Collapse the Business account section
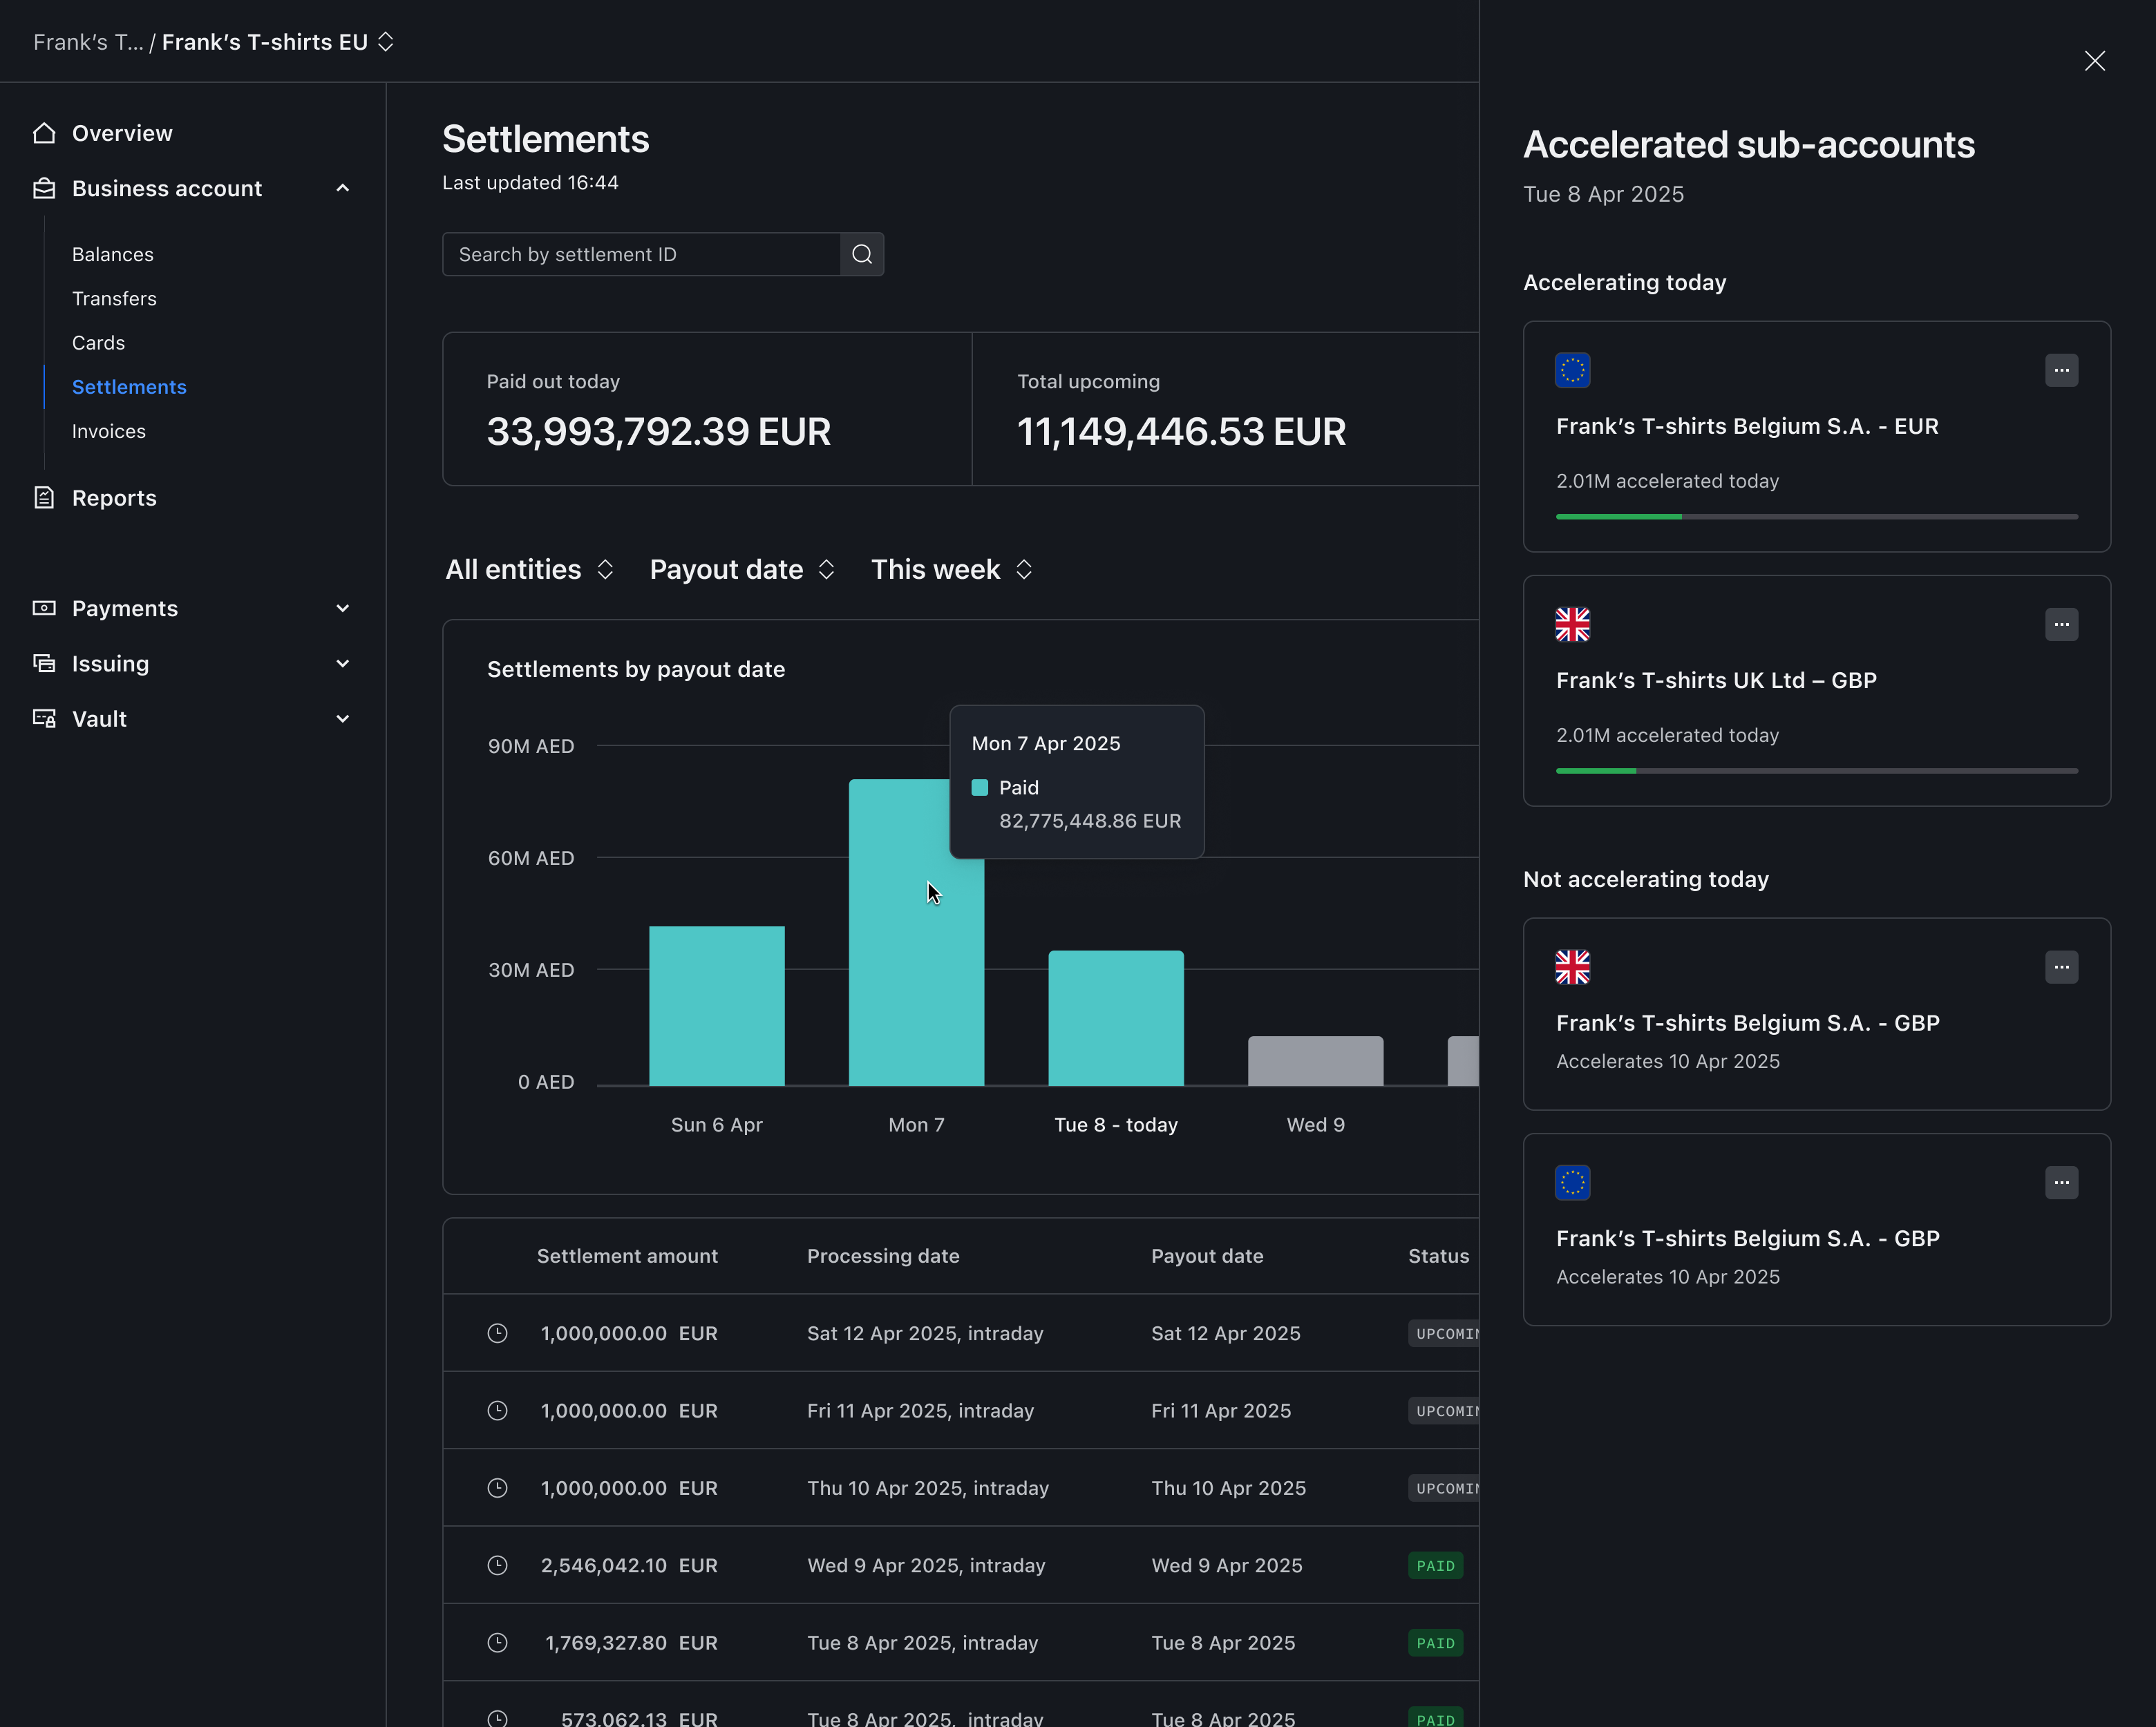Viewport: 2156px width, 1727px height. click(x=343, y=188)
